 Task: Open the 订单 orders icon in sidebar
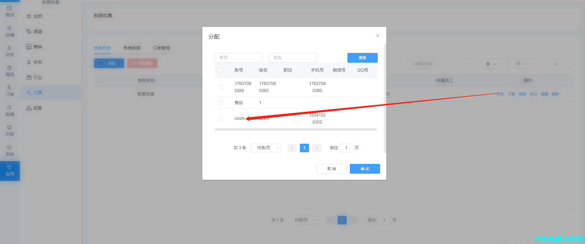(9, 87)
